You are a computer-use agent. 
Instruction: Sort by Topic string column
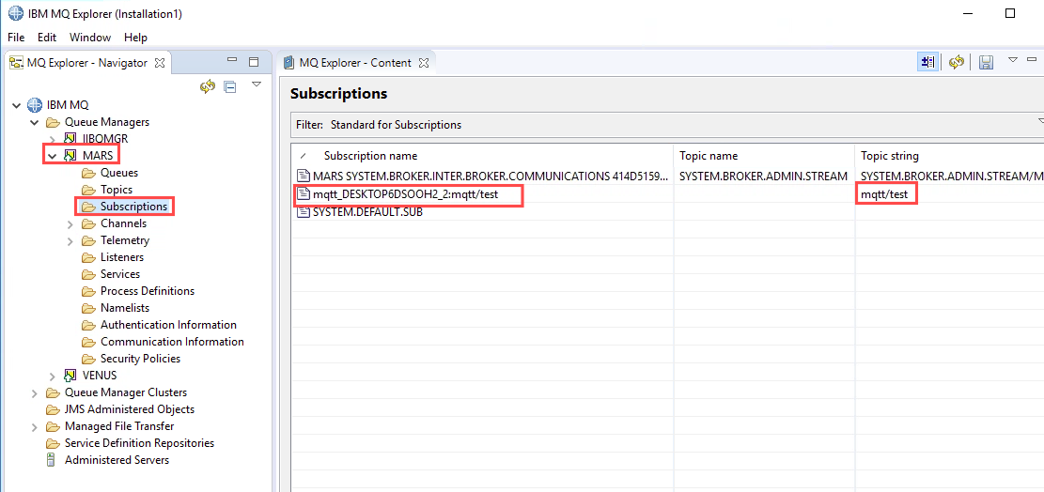point(949,156)
